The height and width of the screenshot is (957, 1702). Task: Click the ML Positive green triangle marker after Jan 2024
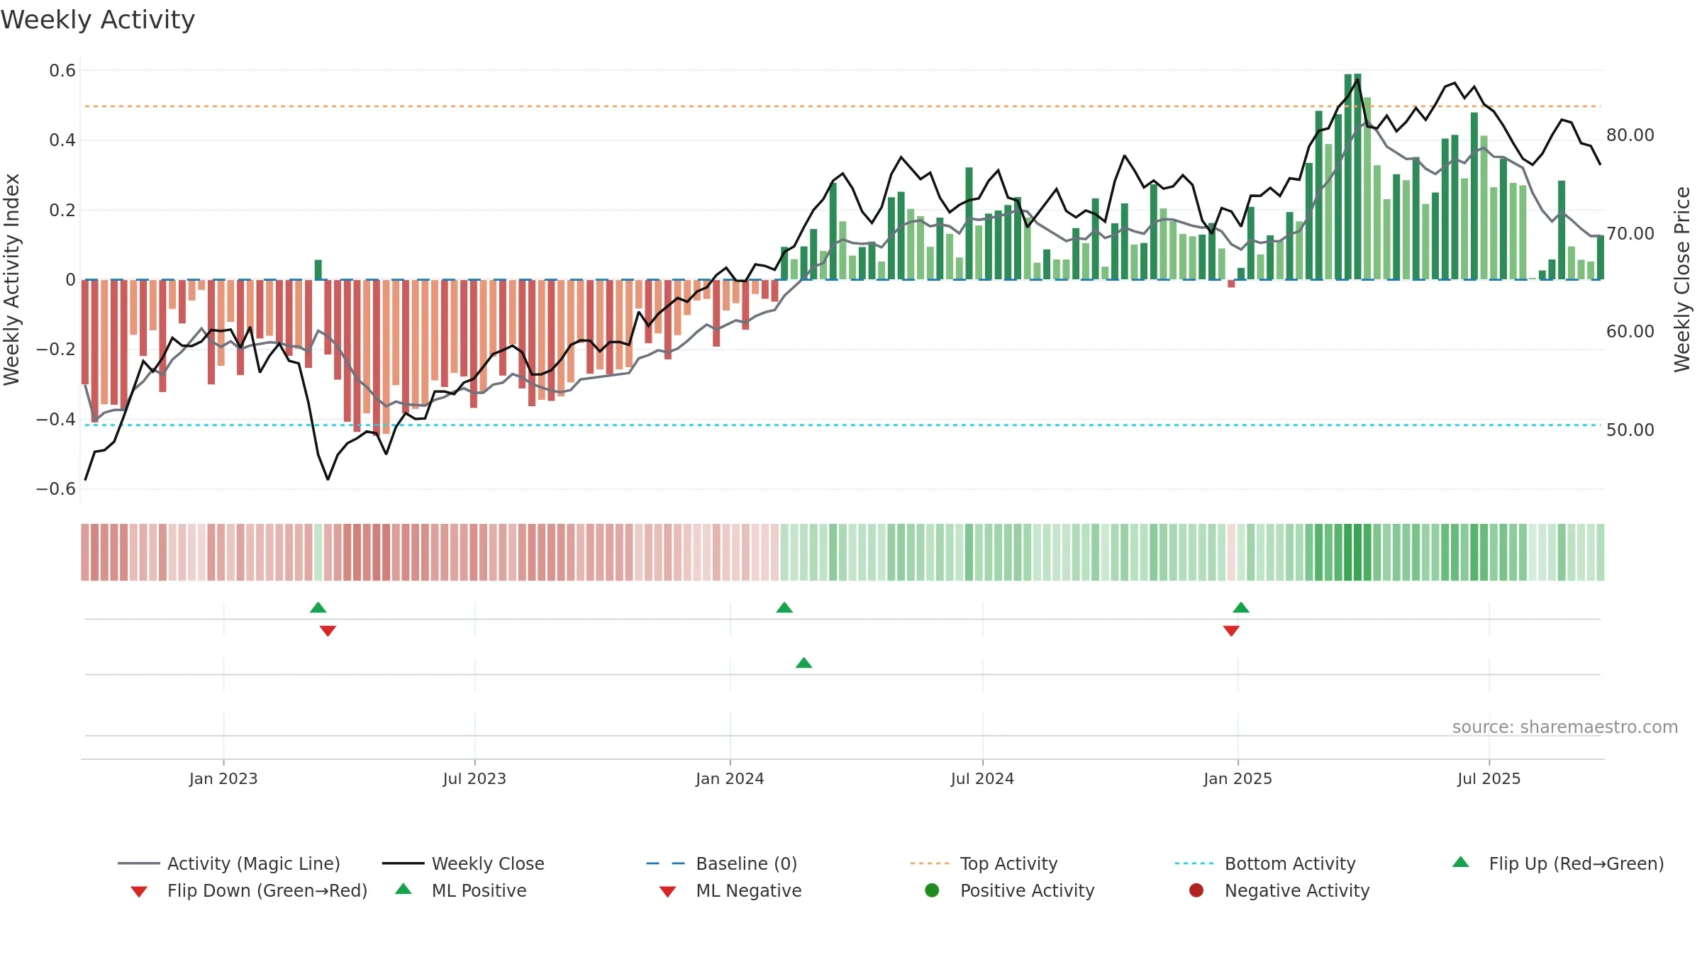coord(803,663)
